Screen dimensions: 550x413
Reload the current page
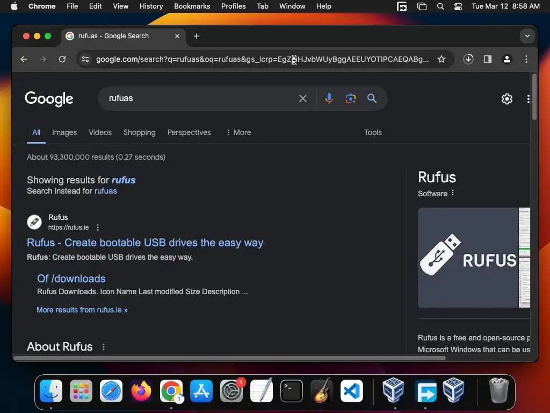point(62,59)
